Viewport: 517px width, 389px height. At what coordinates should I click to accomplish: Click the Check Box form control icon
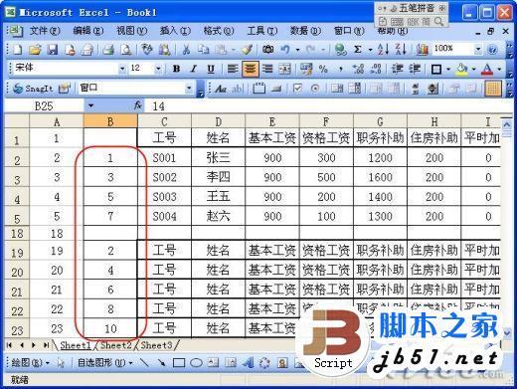coord(297,89)
